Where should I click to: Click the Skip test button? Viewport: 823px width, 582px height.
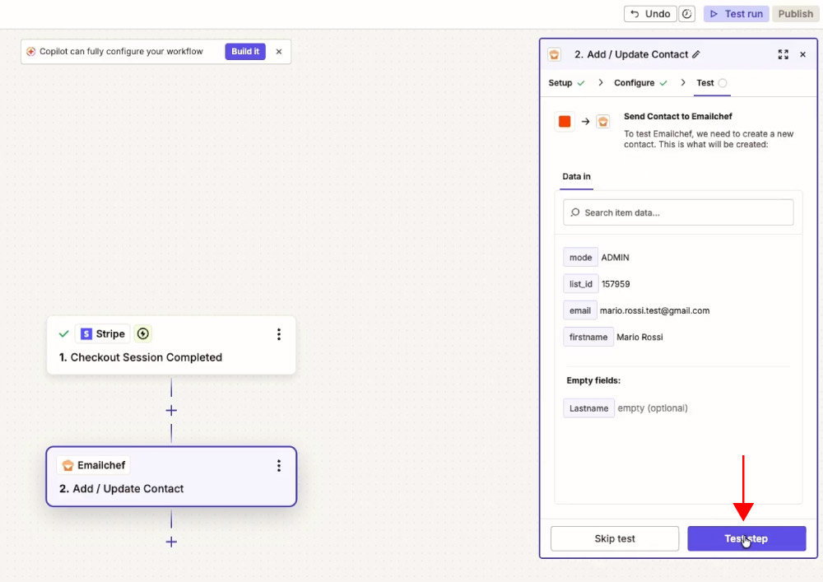pos(615,539)
